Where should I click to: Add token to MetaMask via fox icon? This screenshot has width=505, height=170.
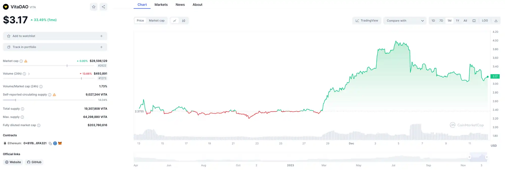[x=60, y=143]
